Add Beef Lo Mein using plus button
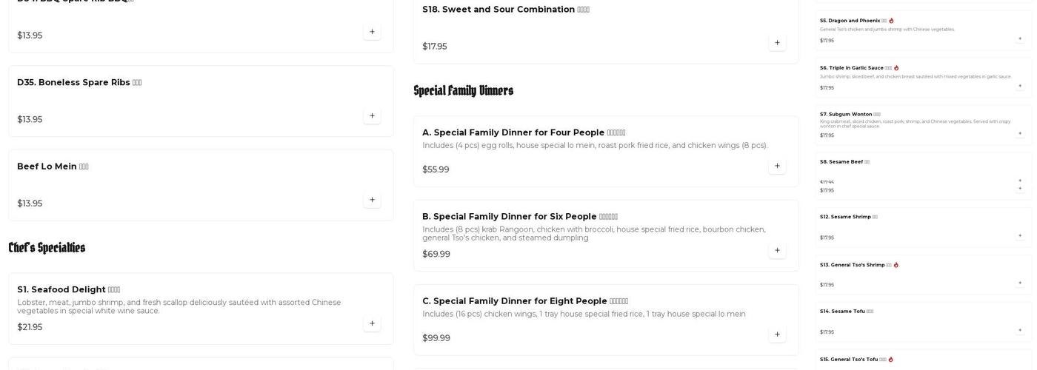 372,200
